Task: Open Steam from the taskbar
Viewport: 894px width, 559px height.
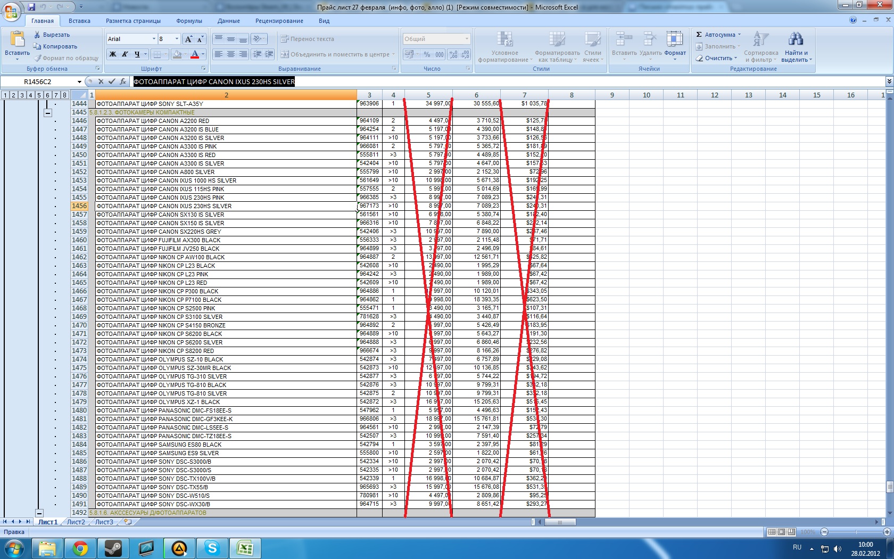Action: [113, 548]
